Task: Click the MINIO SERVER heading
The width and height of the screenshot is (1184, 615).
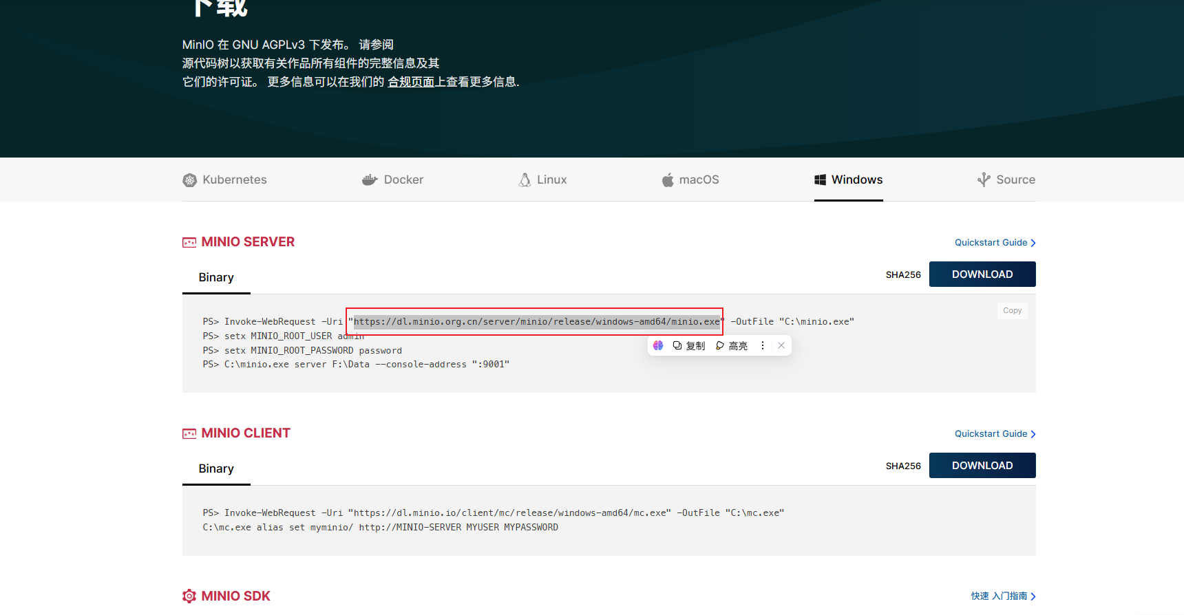Action: coord(248,242)
